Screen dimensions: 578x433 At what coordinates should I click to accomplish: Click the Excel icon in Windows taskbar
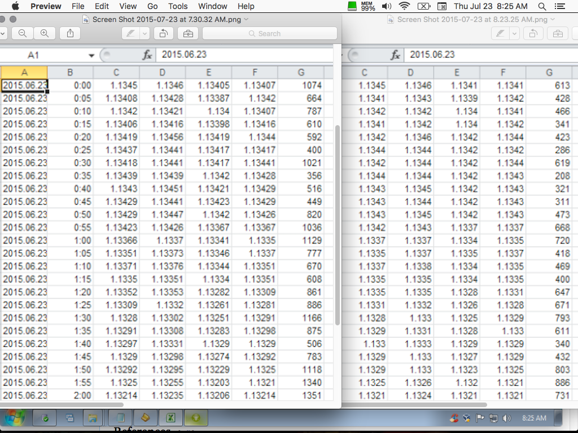(170, 418)
